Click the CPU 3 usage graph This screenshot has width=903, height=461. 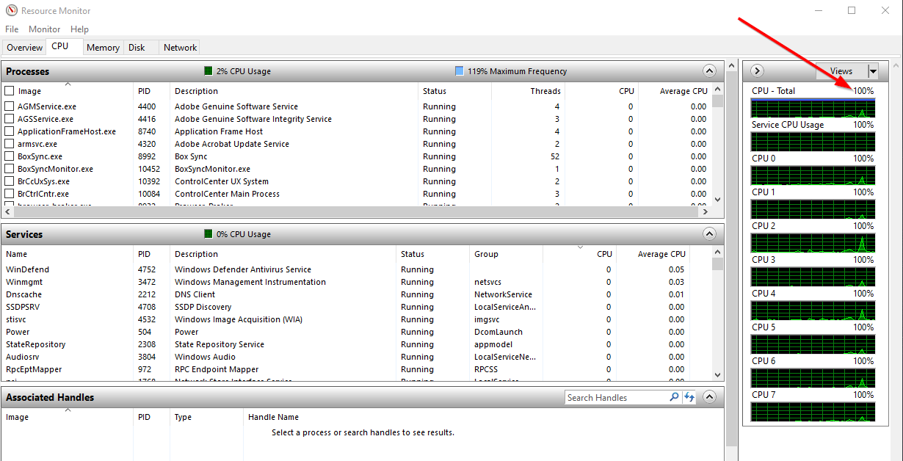[x=813, y=277]
